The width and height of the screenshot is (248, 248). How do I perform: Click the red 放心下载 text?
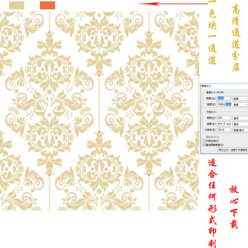234,207
